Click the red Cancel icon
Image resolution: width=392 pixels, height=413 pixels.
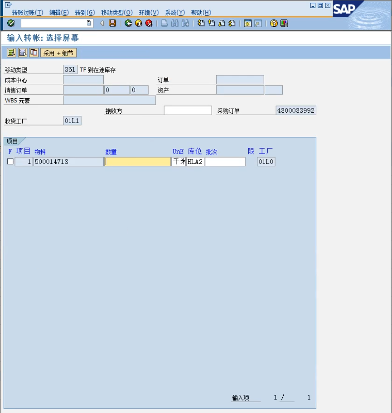click(149, 23)
